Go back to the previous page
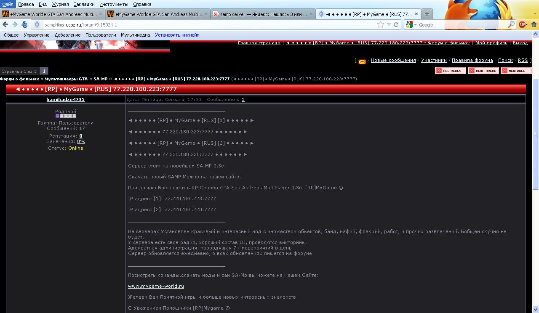This screenshot has height=313, width=539. [x=5, y=24]
